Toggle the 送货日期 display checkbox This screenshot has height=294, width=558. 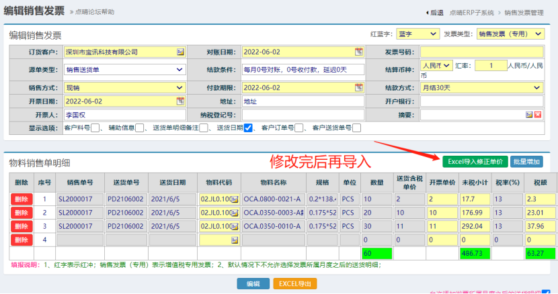248,128
